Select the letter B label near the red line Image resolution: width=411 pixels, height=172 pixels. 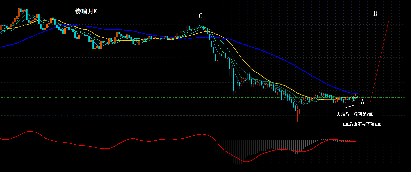coord(375,14)
